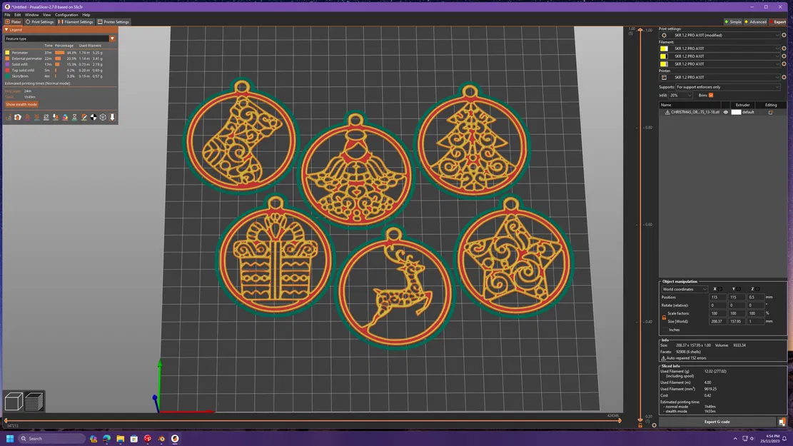This screenshot has height=446, width=793.
Task: Switch to 3D editor view cube icon
Action: coord(14,402)
